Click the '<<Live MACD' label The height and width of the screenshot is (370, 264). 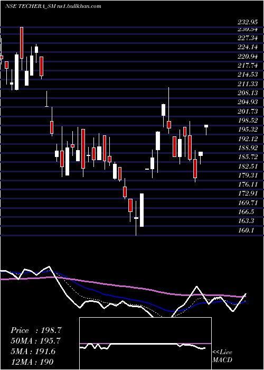(222, 356)
